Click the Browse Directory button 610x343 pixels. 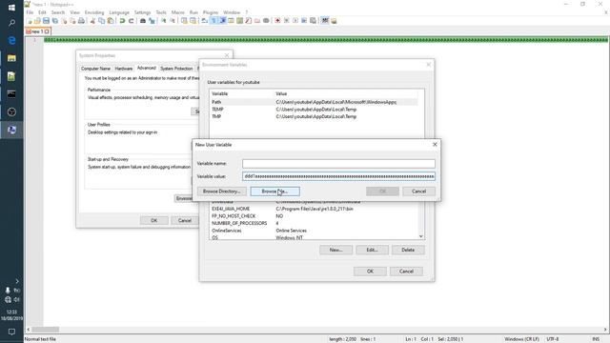coord(222,192)
